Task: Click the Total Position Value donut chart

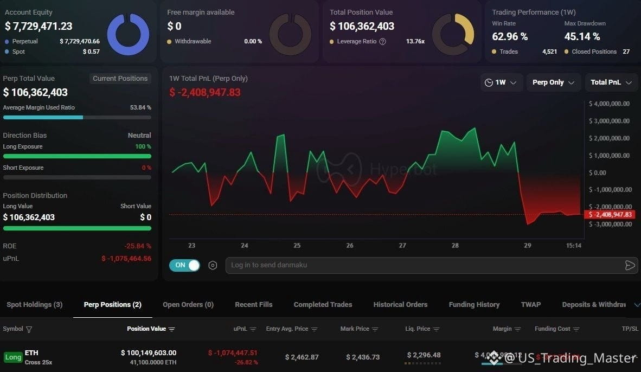Action: point(453,34)
